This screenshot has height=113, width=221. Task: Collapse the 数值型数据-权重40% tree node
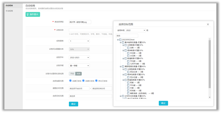pos(123,80)
